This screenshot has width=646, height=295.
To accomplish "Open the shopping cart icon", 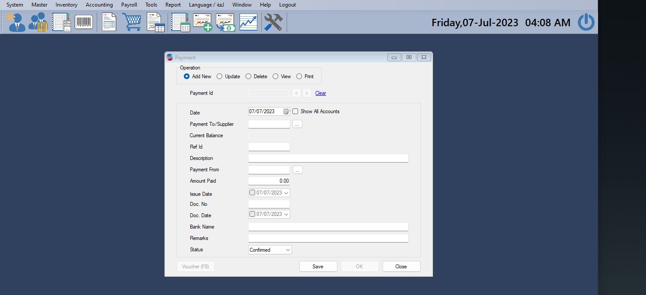I will coord(132,22).
